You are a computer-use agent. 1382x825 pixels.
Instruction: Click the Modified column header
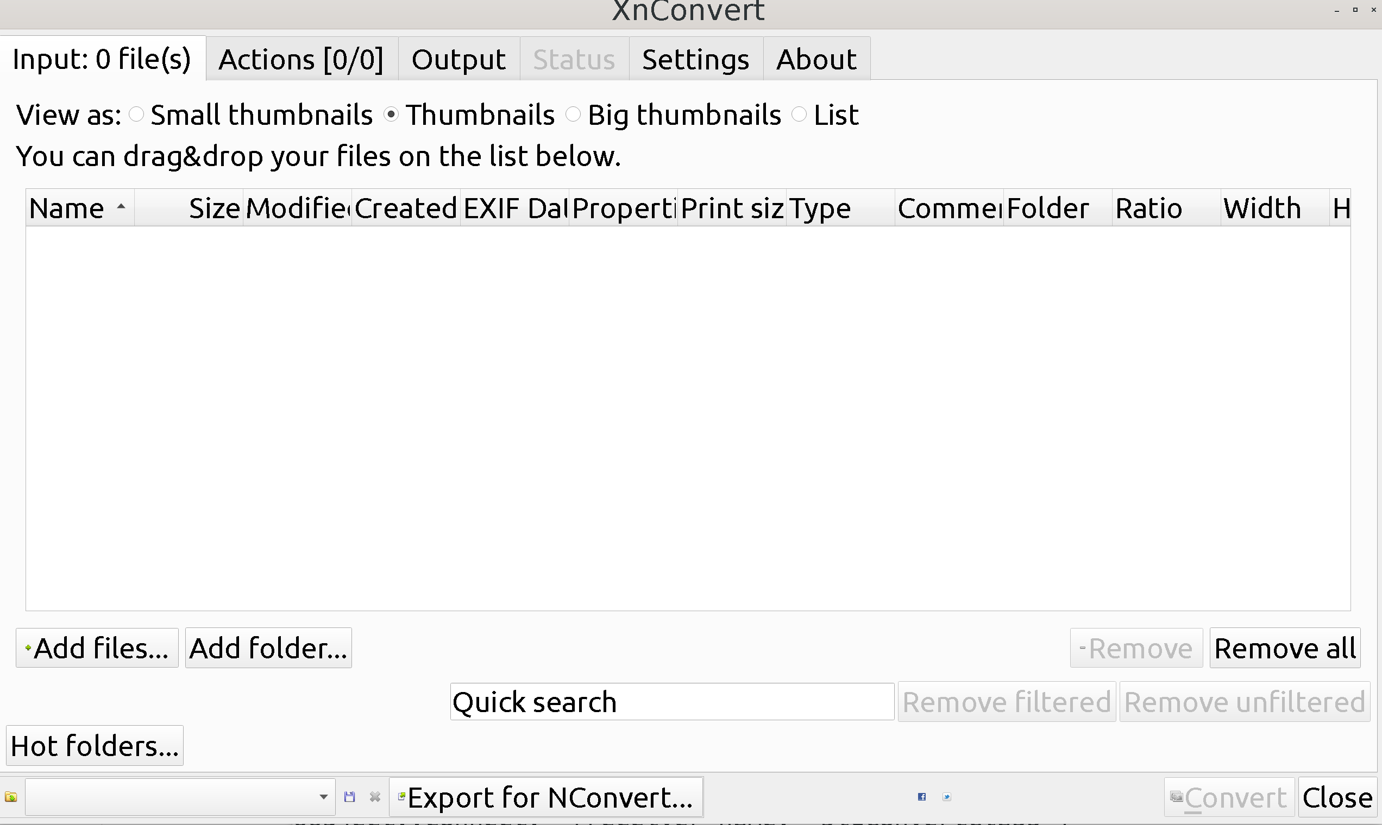tap(297, 208)
